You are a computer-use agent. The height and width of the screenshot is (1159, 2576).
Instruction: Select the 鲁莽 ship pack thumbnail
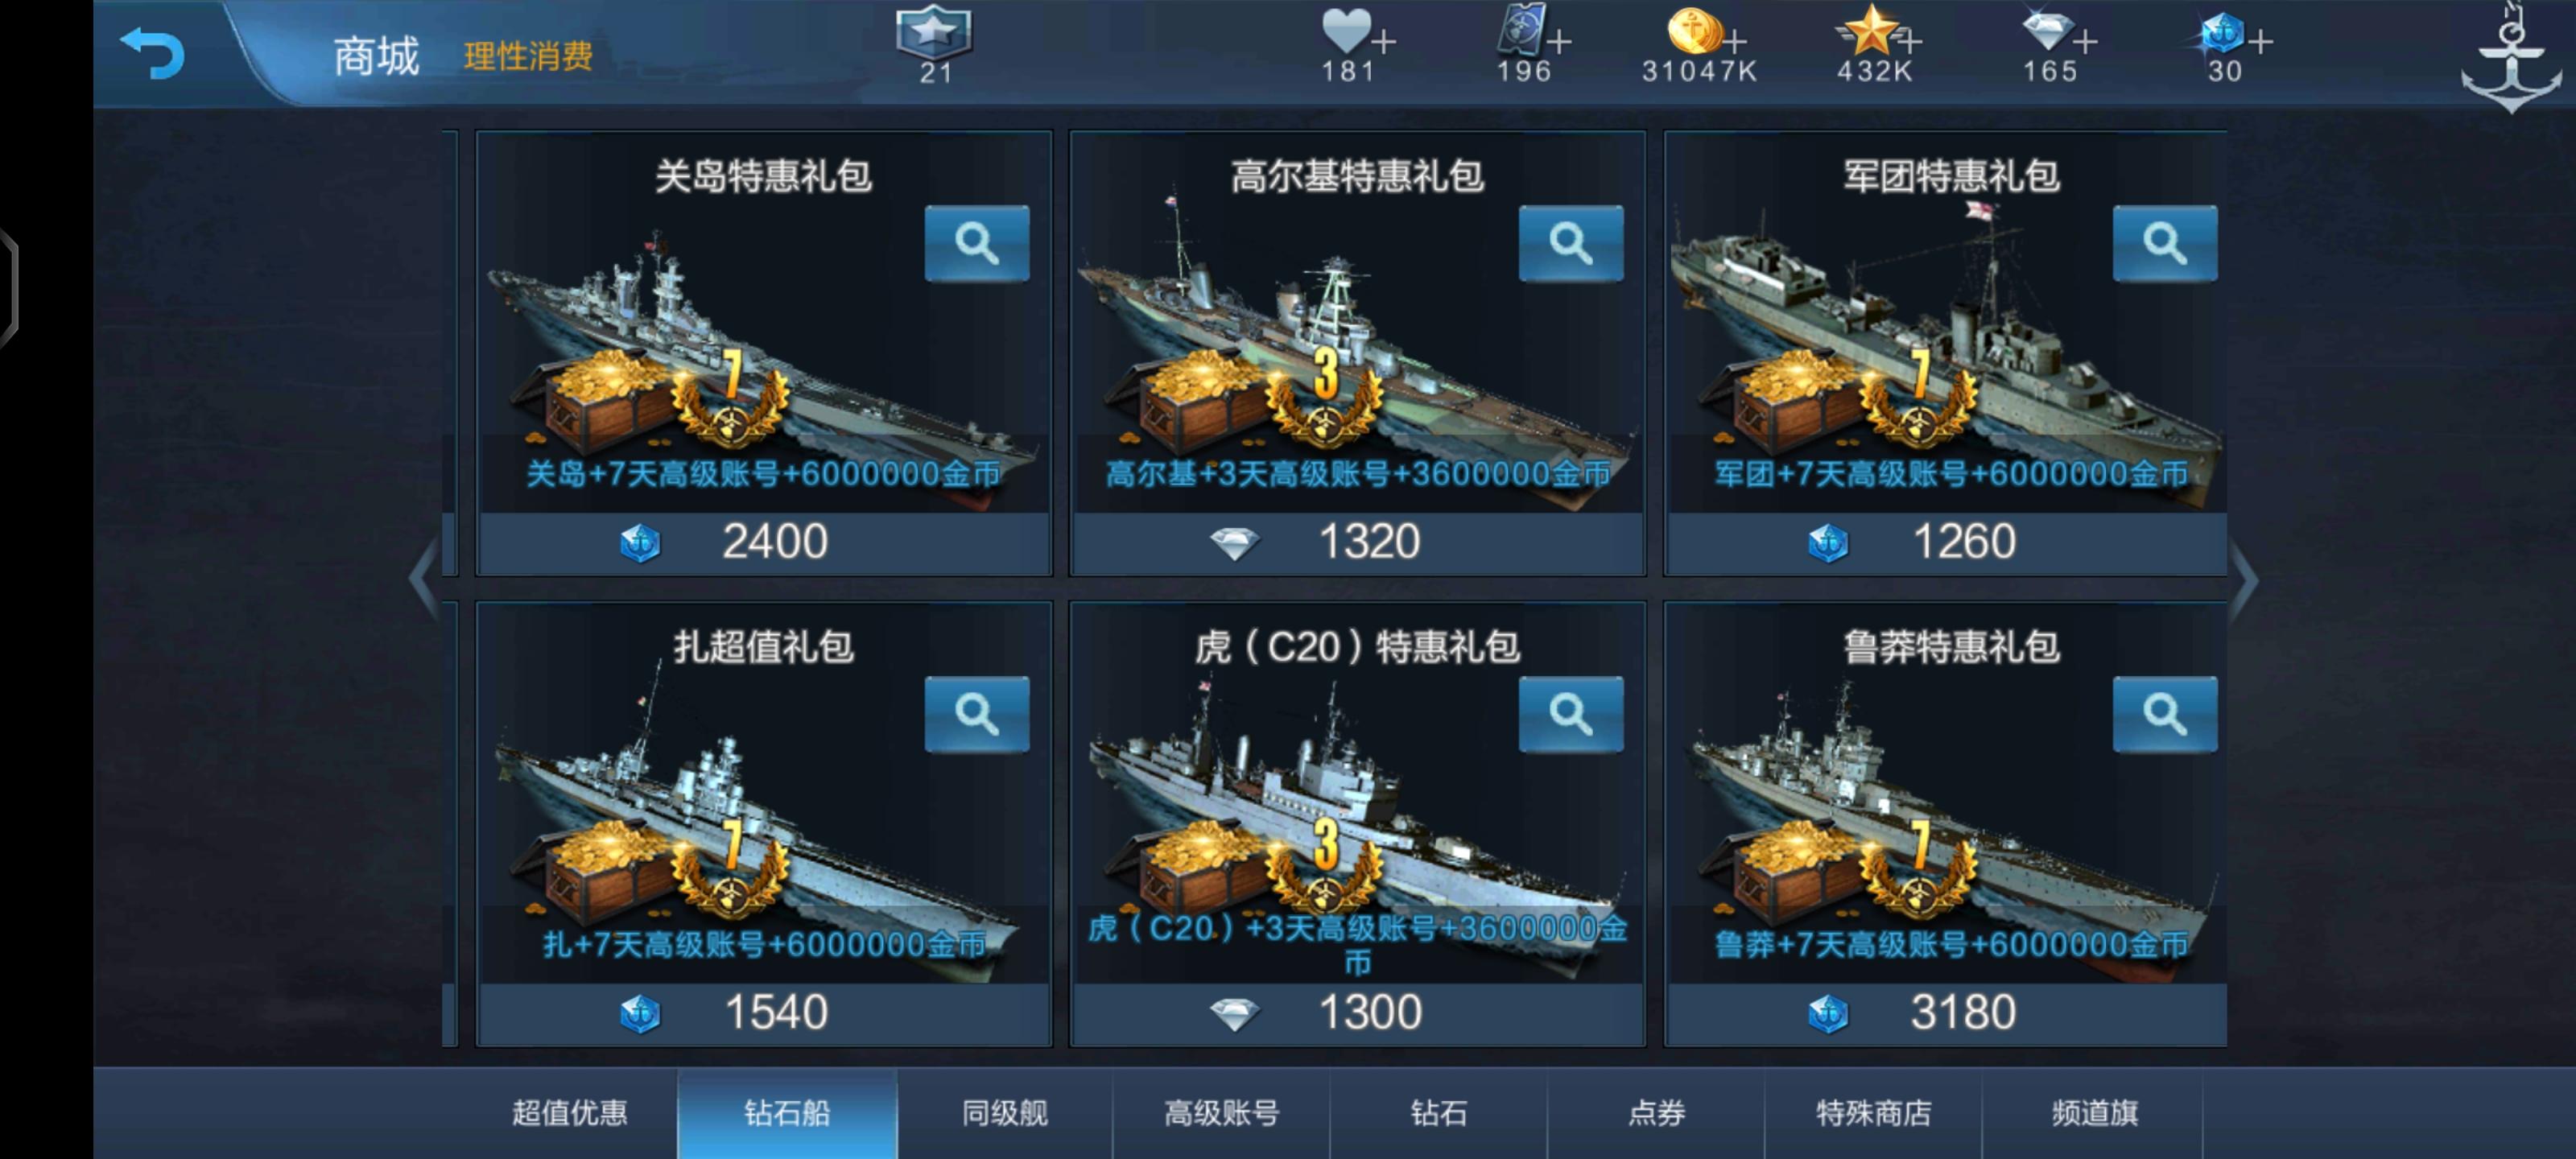[1945, 825]
